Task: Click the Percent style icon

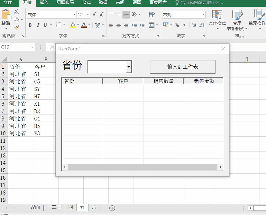Action: click(177, 25)
